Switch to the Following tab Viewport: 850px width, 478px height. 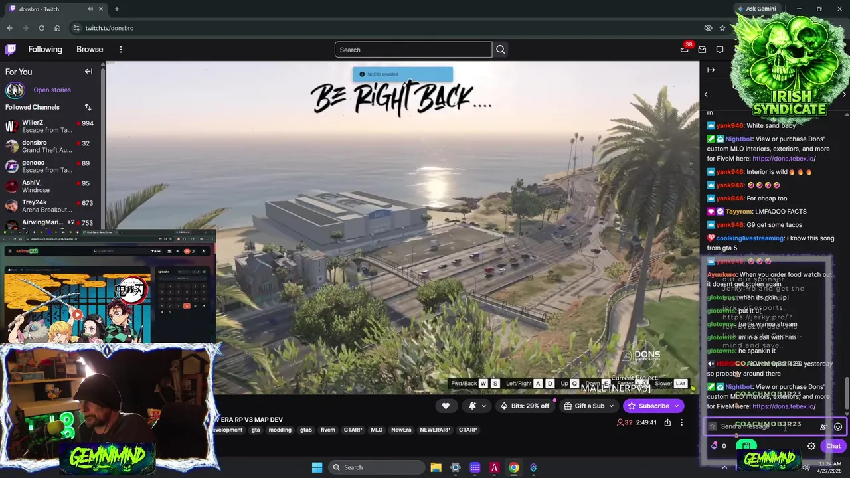click(x=45, y=50)
